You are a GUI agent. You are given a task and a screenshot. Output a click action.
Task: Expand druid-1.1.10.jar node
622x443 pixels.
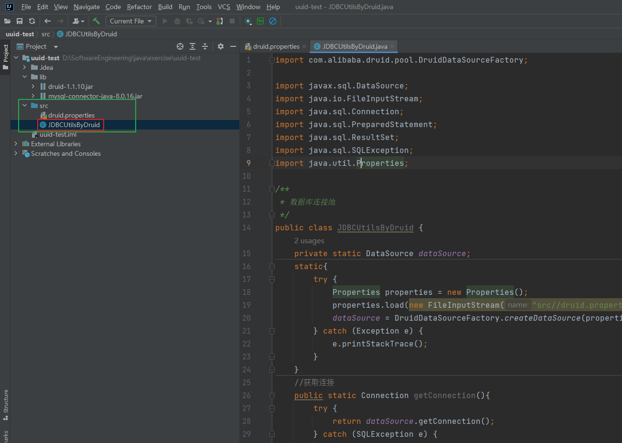pyautogui.click(x=33, y=86)
